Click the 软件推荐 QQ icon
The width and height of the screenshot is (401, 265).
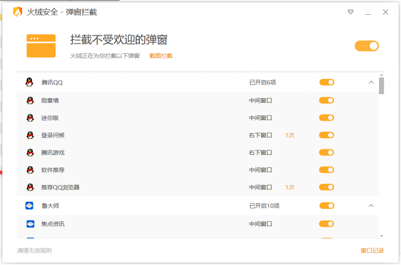click(x=30, y=170)
